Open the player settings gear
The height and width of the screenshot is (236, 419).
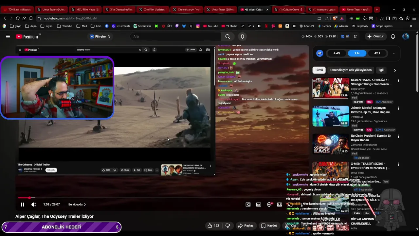pos(269,205)
